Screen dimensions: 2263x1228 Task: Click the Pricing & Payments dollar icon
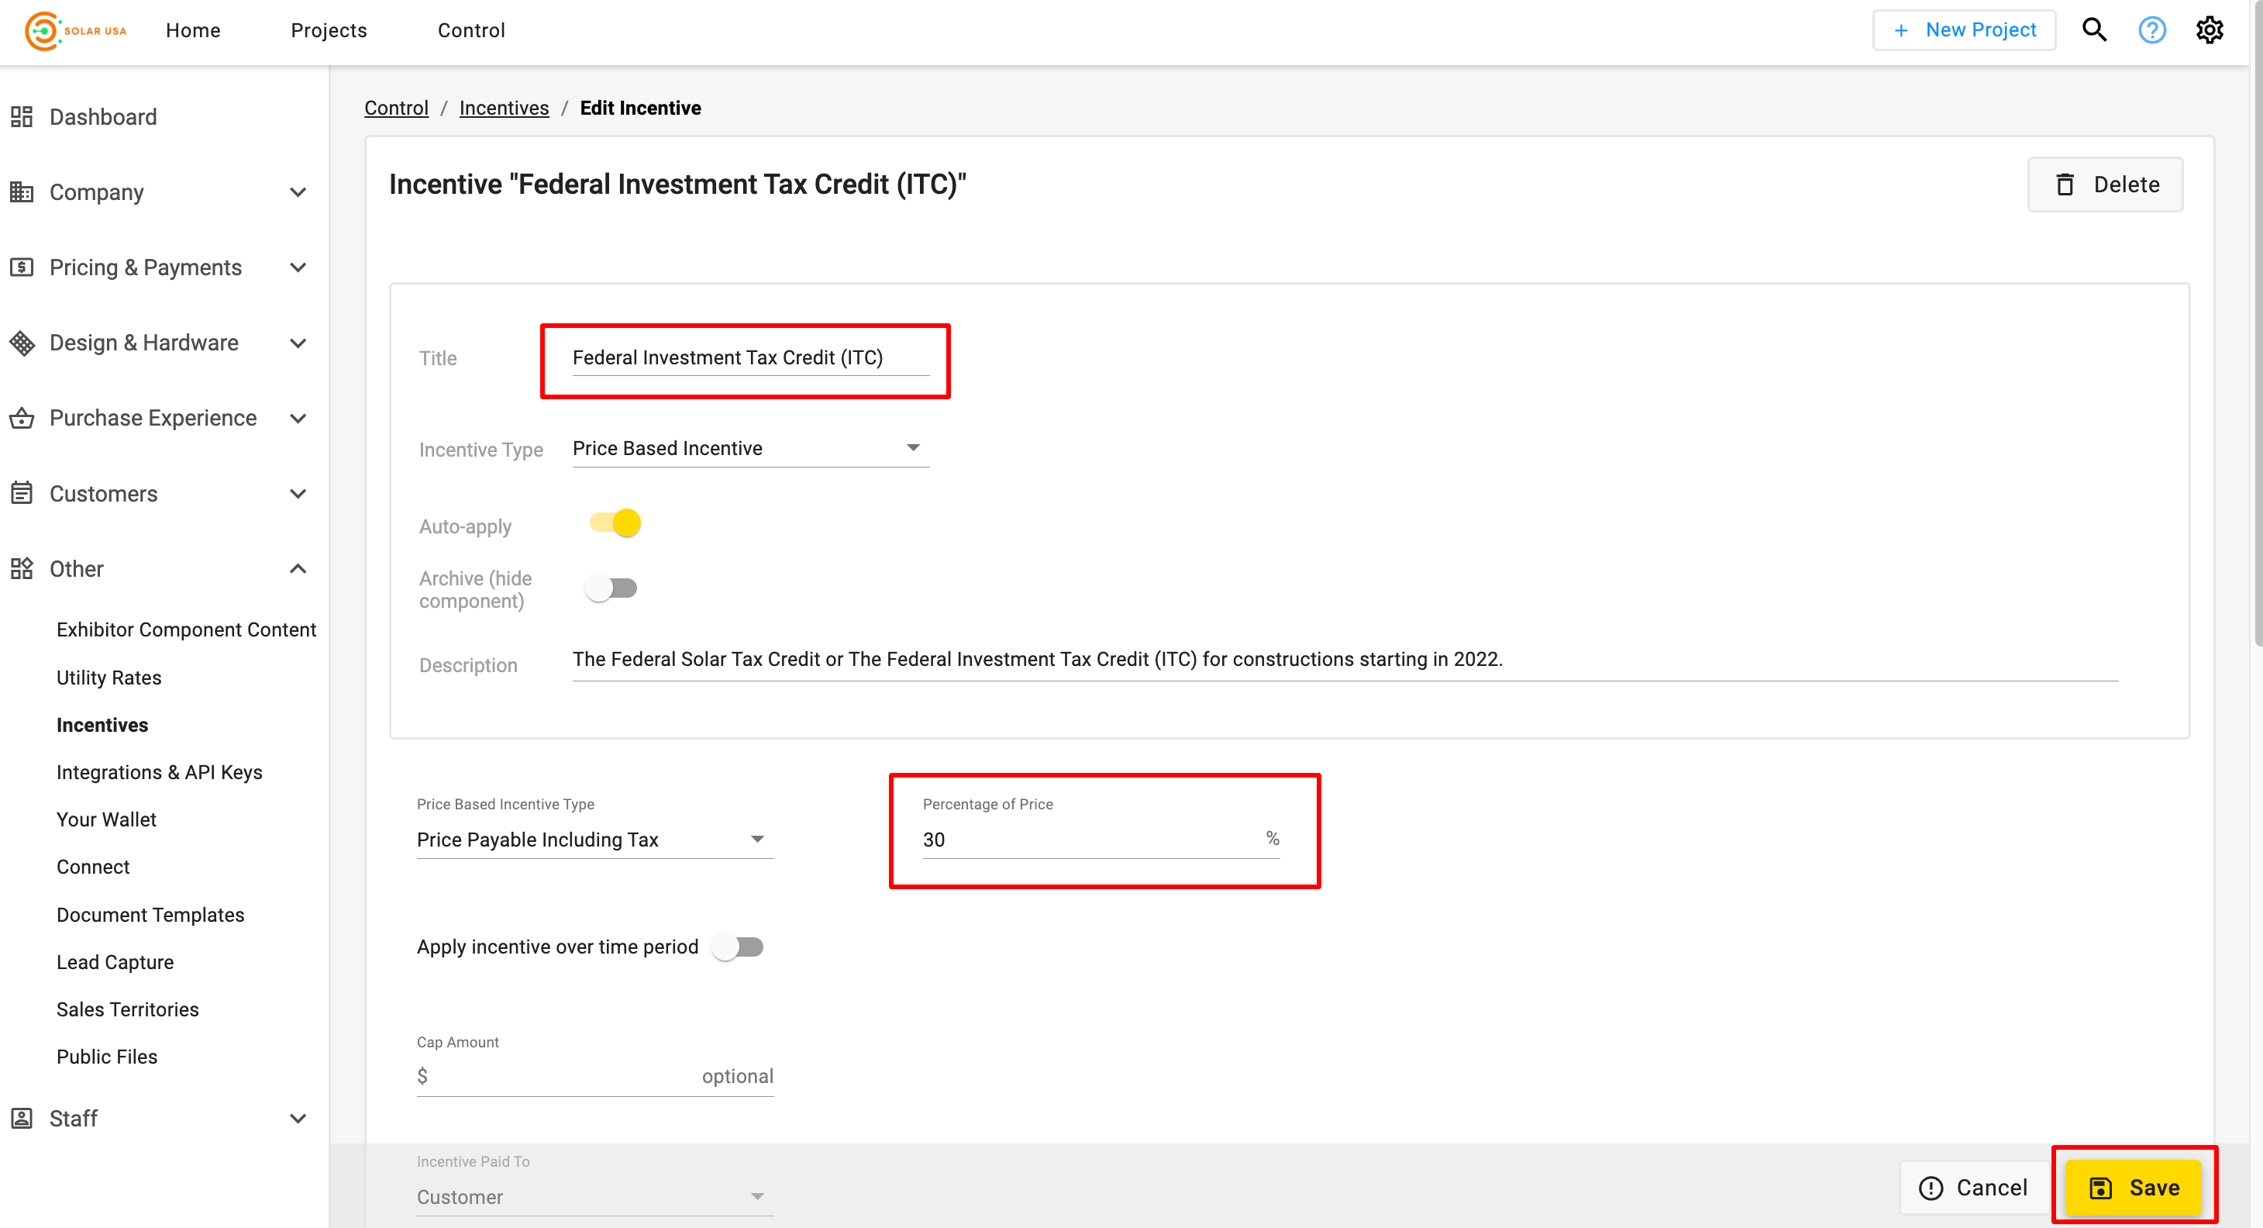tap(21, 267)
